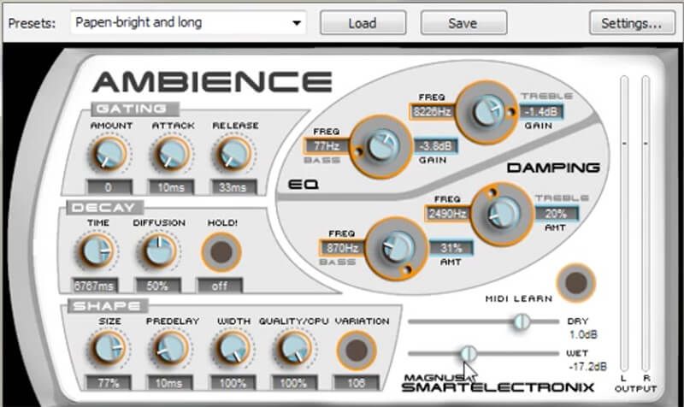
Task: Click the Decay Time value 6767ms
Action: click(95, 286)
